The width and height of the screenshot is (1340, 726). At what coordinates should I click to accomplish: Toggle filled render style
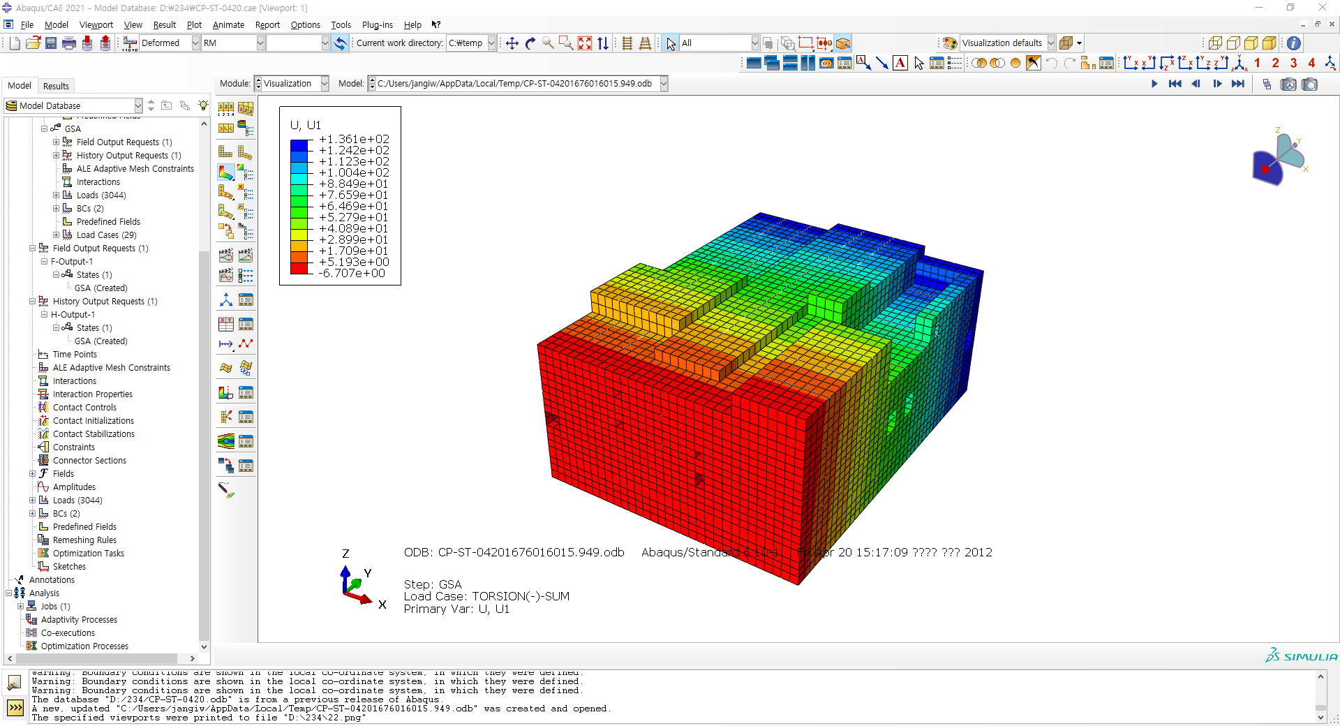pos(1251,43)
